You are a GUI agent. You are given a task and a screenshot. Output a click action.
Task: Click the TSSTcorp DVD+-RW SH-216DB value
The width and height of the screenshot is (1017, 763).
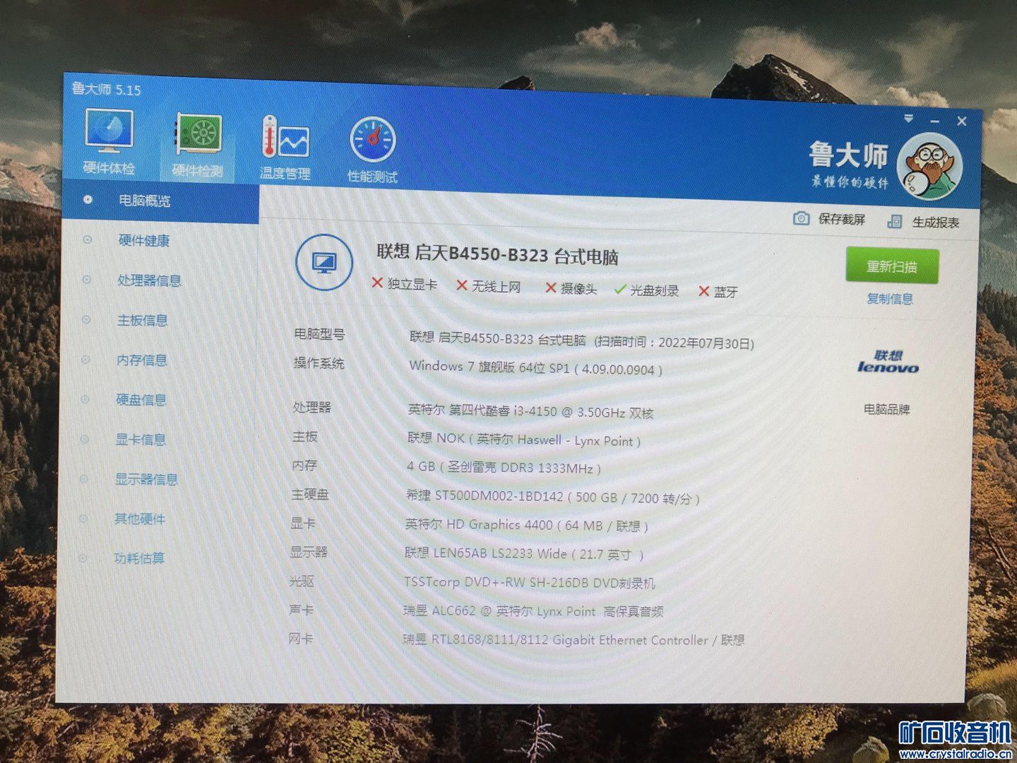529,583
